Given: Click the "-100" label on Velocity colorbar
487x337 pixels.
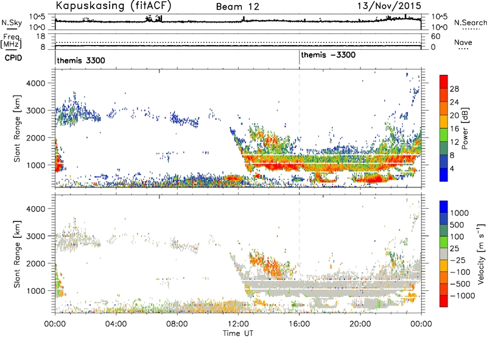Looking at the screenshot, I should 460,272.
